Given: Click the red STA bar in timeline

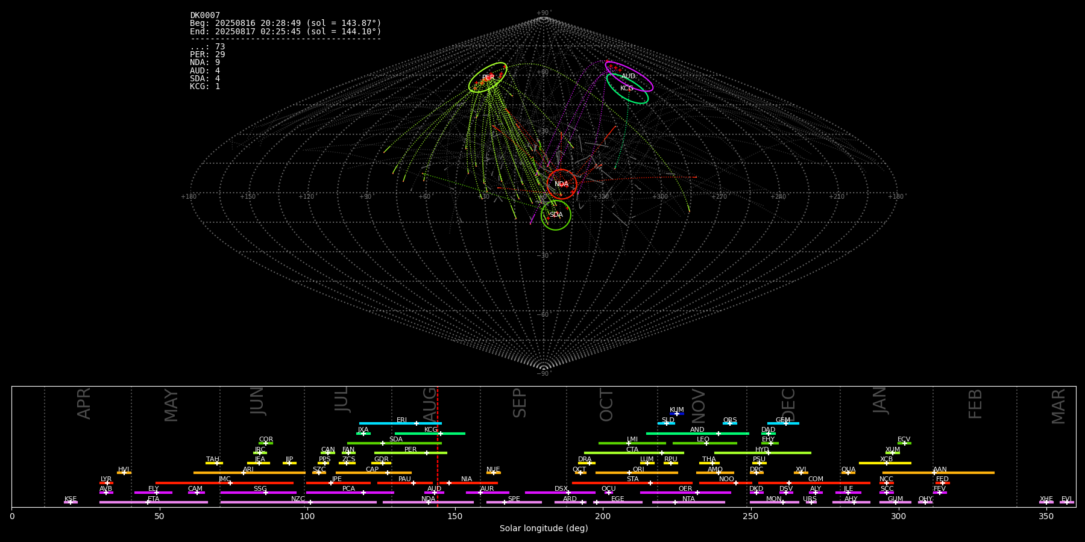Looking at the screenshot, I should tap(632, 483).
